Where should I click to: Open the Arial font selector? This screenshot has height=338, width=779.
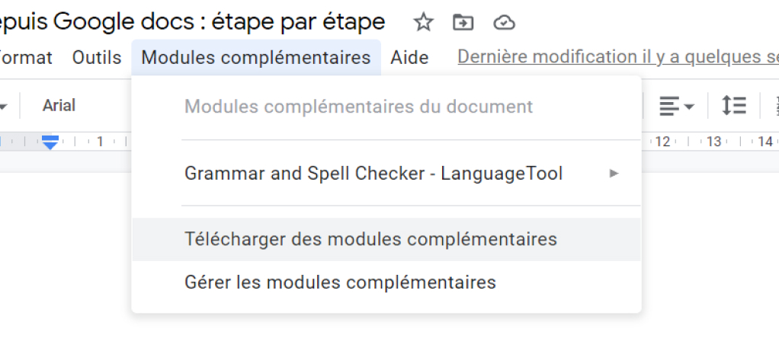coord(59,106)
